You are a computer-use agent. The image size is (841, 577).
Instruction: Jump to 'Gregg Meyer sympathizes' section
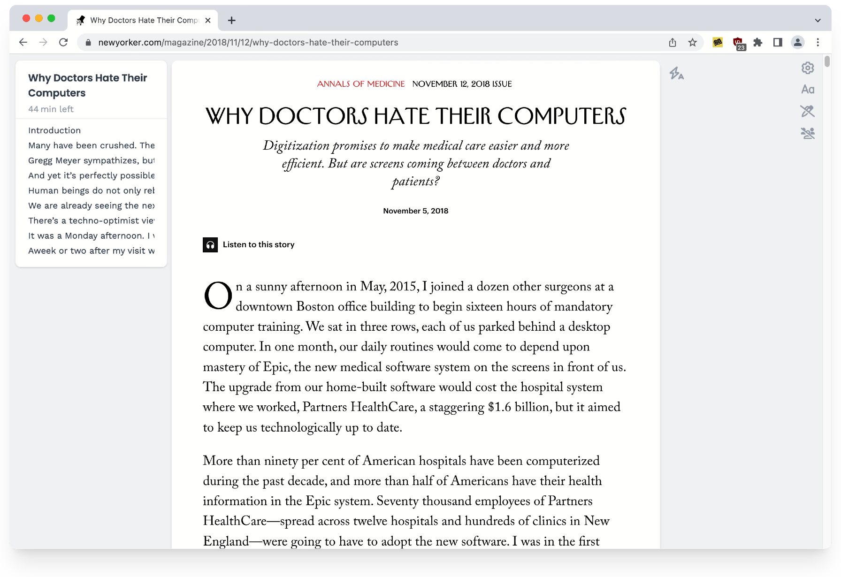(x=91, y=160)
